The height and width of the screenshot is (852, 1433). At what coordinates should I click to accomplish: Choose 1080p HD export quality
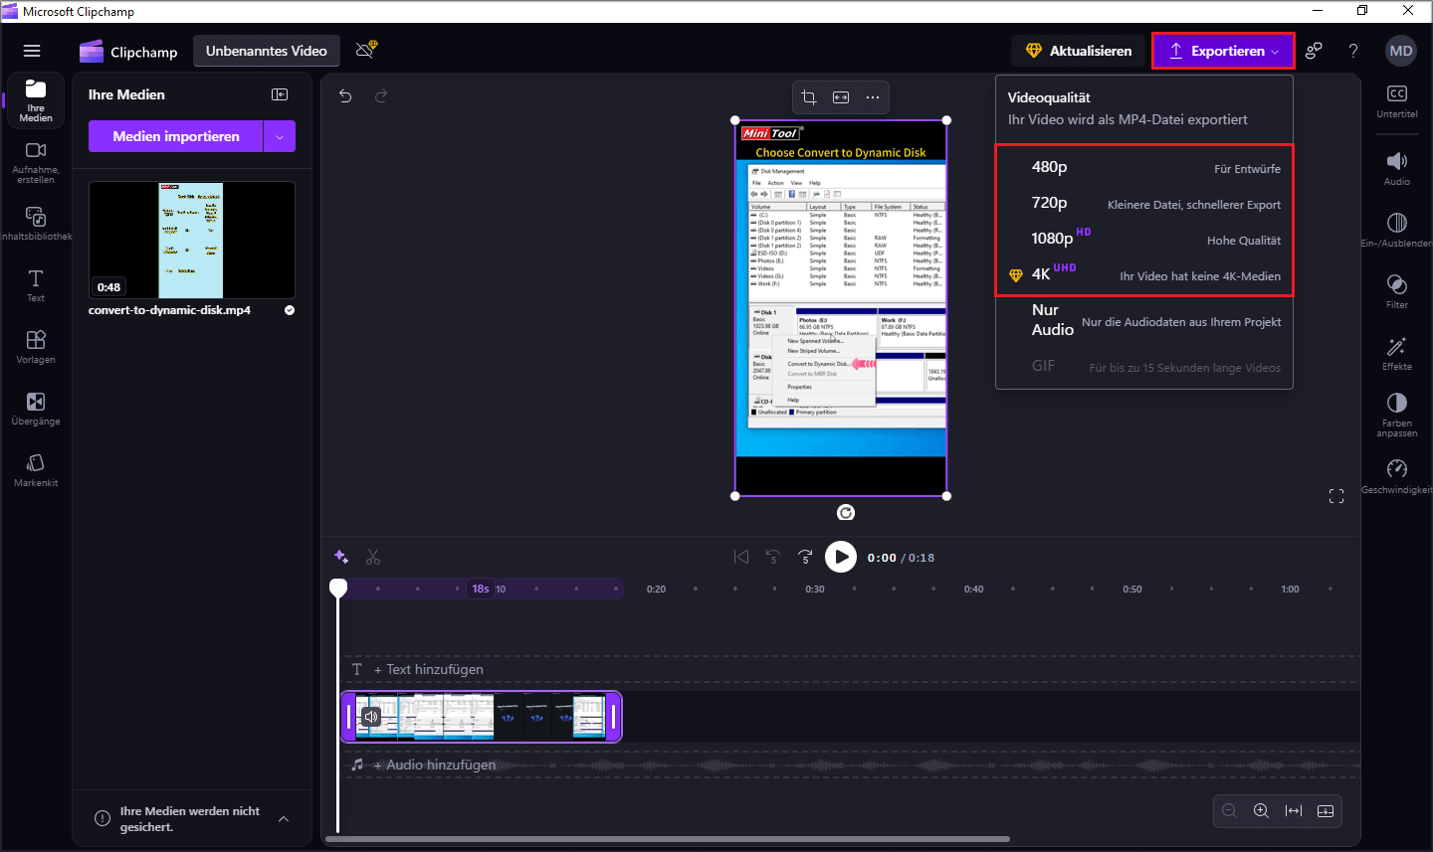[1144, 239]
